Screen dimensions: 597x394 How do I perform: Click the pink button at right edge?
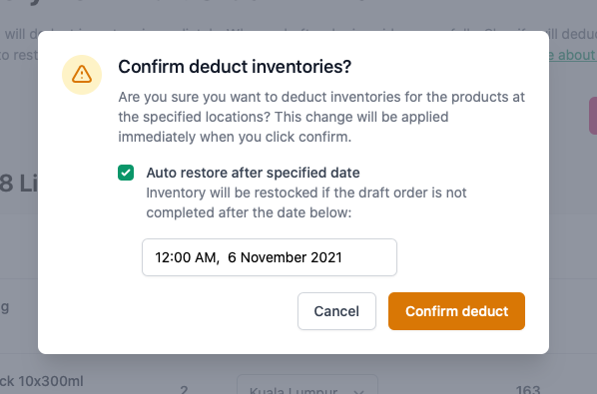click(593, 116)
